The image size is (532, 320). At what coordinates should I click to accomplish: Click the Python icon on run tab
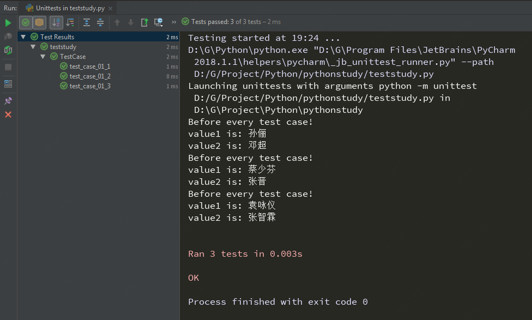(x=29, y=8)
